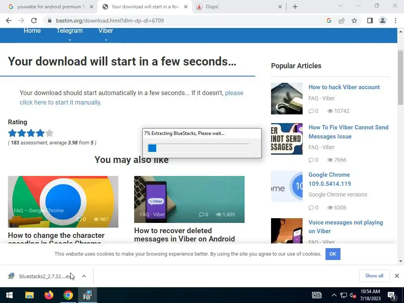
Task: Click the share page icon
Action: pos(342,21)
